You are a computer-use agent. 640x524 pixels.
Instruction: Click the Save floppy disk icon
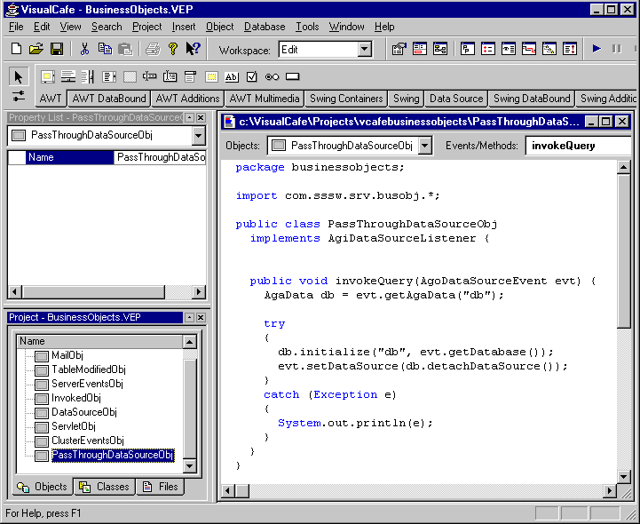(x=57, y=49)
